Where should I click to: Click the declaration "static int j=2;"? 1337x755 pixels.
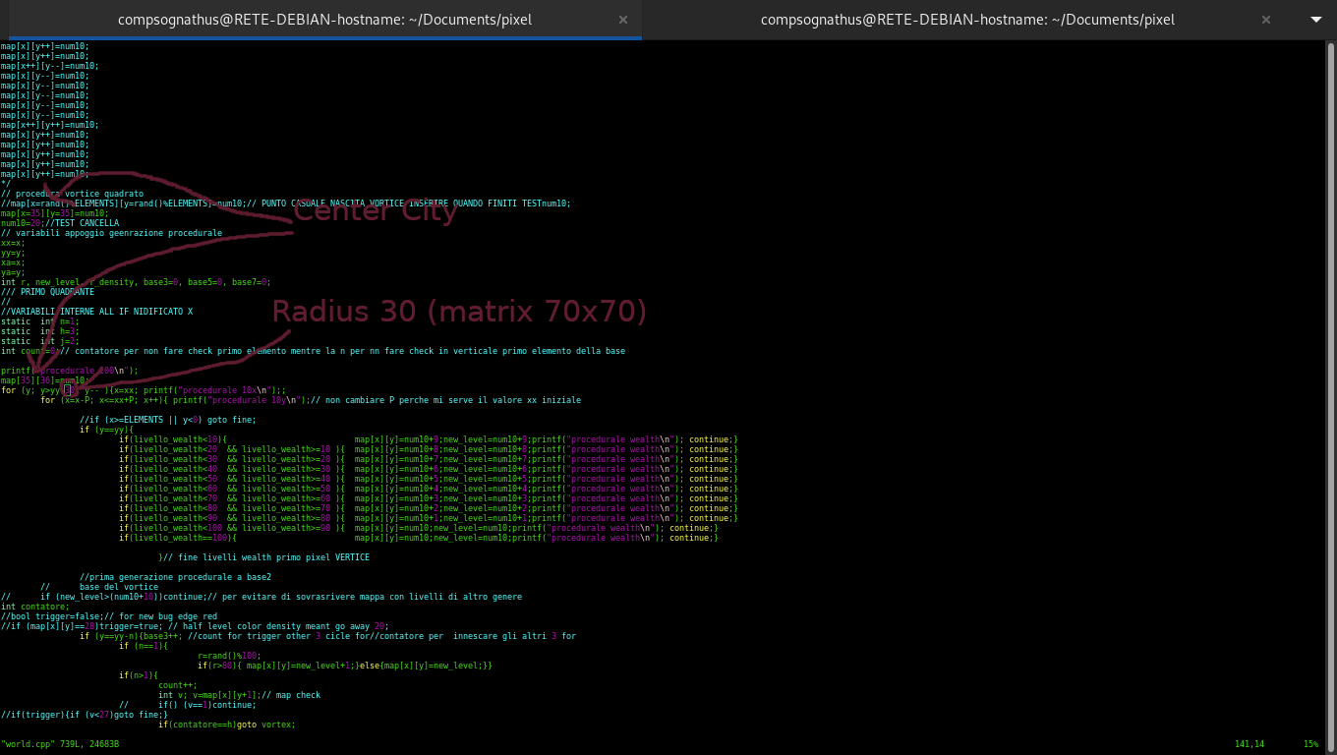(39, 341)
